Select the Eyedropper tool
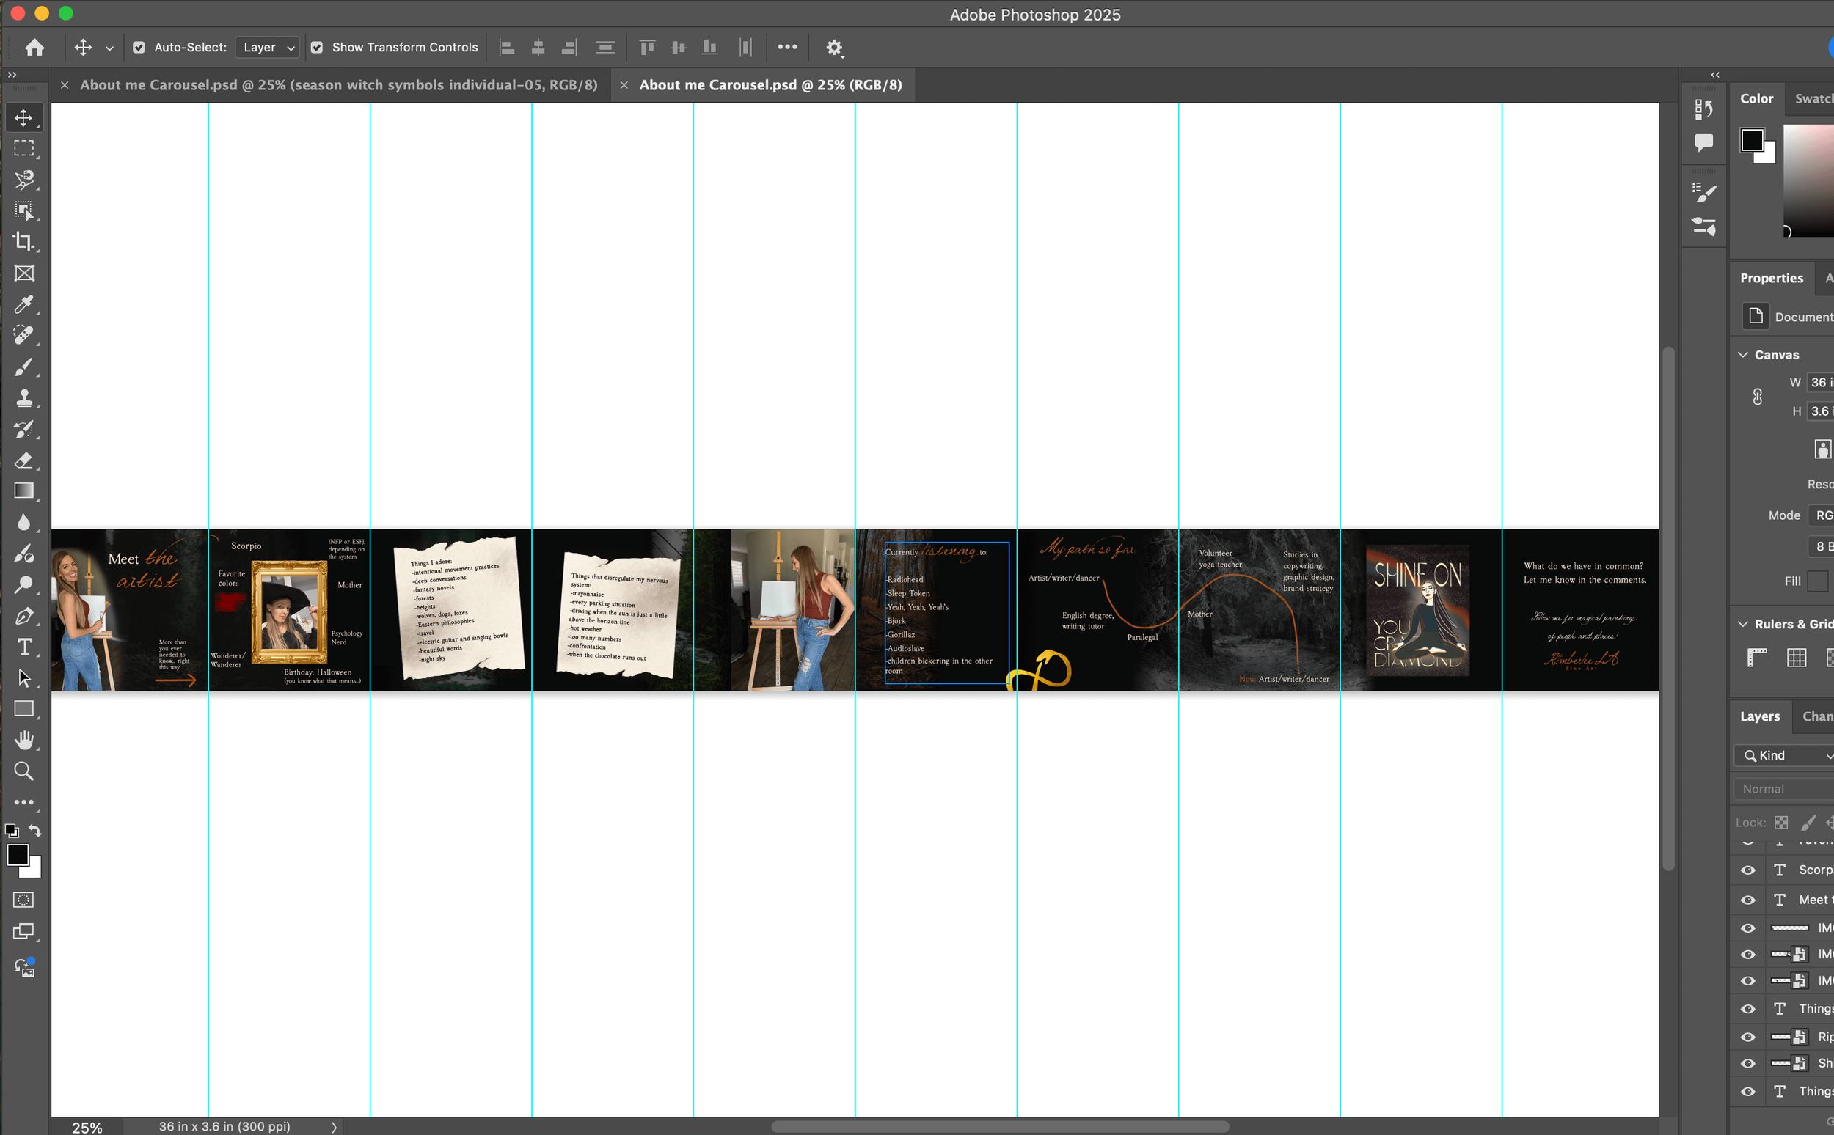Viewport: 1834px width, 1135px height. [24, 304]
